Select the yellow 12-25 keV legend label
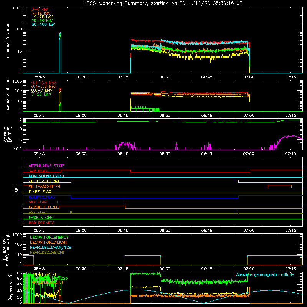This screenshot has width=307, height=307. point(42,17)
